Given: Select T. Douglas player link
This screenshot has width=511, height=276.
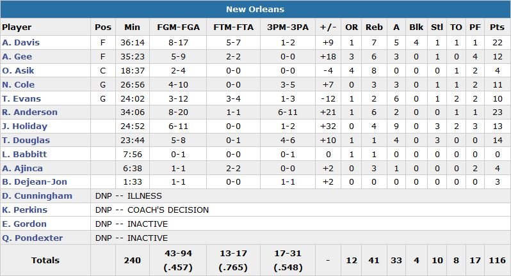Looking at the screenshot, I should (26, 141).
